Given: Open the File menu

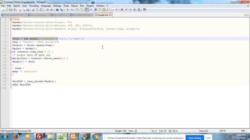Looking at the screenshot, I should point(3,6).
